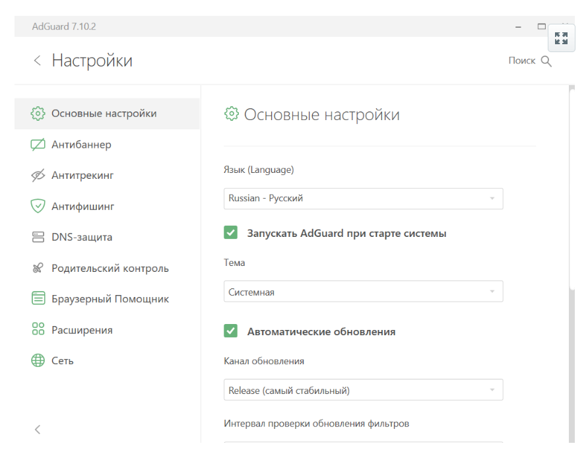Minimize the AdGuard window
Image resolution: width=588 pixels, height=456 pixels.
[x=518, y=26]
